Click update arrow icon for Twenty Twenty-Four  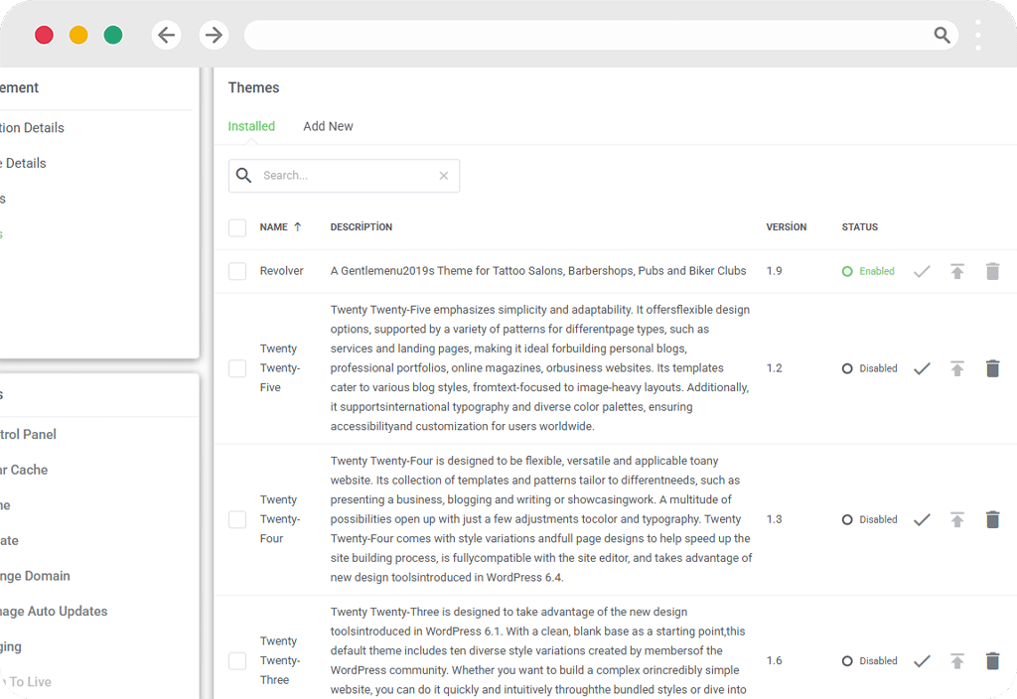957,519
